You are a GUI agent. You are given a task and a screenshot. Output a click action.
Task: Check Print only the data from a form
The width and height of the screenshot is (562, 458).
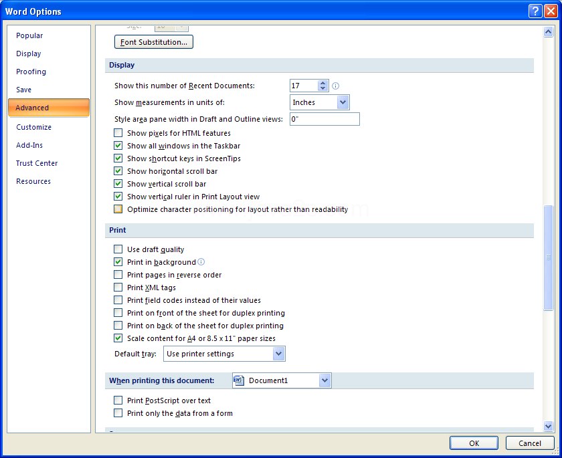118,413
